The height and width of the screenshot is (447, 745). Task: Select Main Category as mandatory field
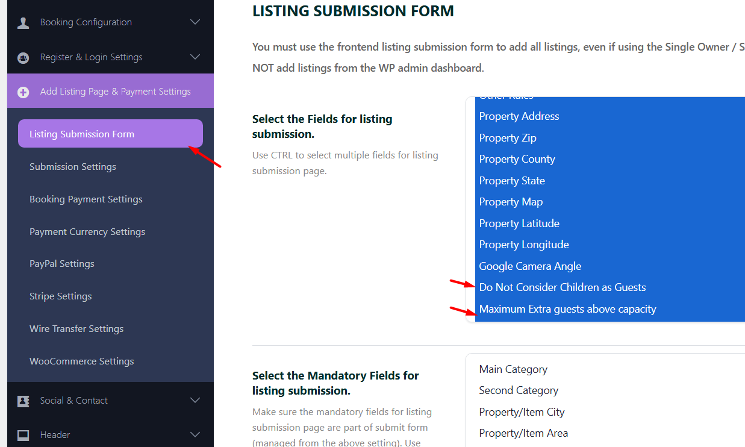(x=513, y=369)
